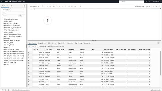The width and height of the screenshot is (162, 91).
Task: Run the statement with the circular run icon
Action: [x=54, y=6]
